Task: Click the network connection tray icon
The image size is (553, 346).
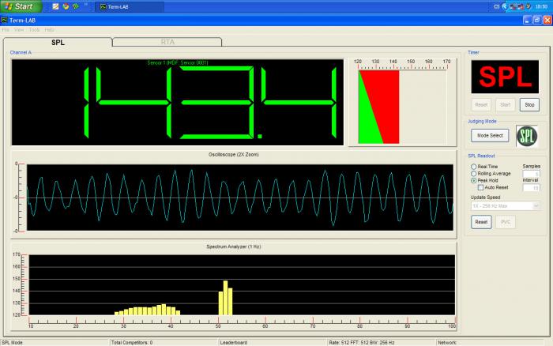Action: point(514,6)
